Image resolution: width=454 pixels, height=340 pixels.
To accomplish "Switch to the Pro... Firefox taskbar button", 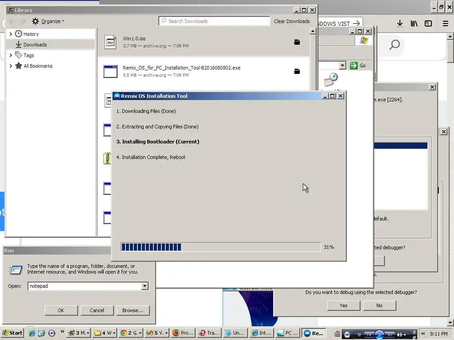I will 183,333.
